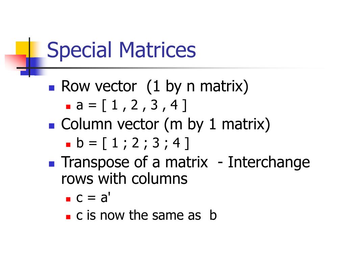Click the Transpose of a matrix text
Screen dimensions: 346x259
click(134, 163)
